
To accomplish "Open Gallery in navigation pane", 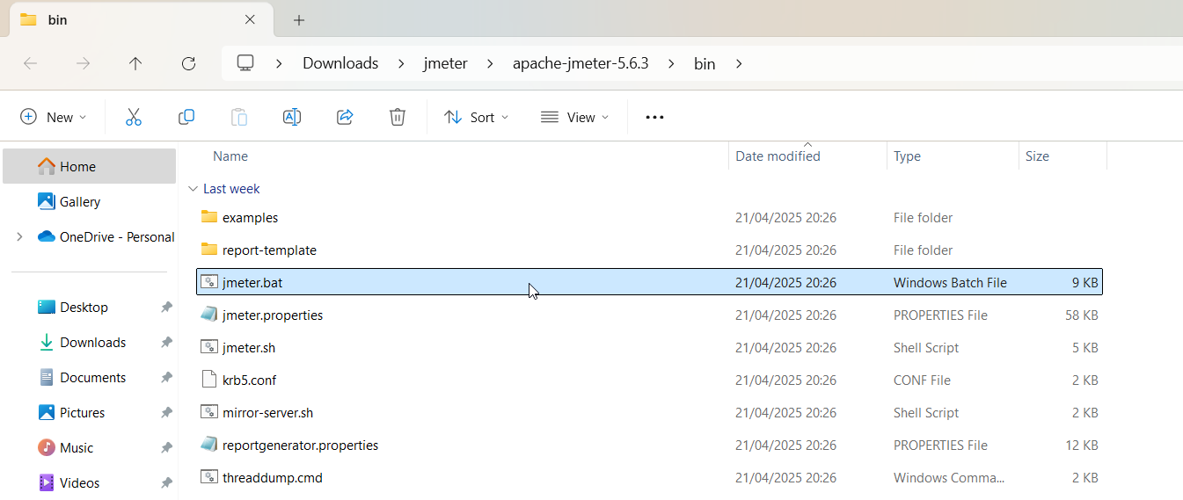I will [89, 201].
